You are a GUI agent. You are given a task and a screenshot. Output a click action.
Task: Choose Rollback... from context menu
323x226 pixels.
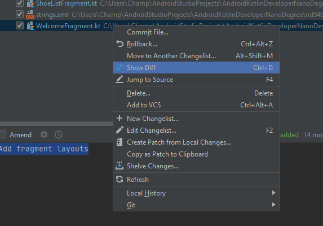click(x=196, y=44)
